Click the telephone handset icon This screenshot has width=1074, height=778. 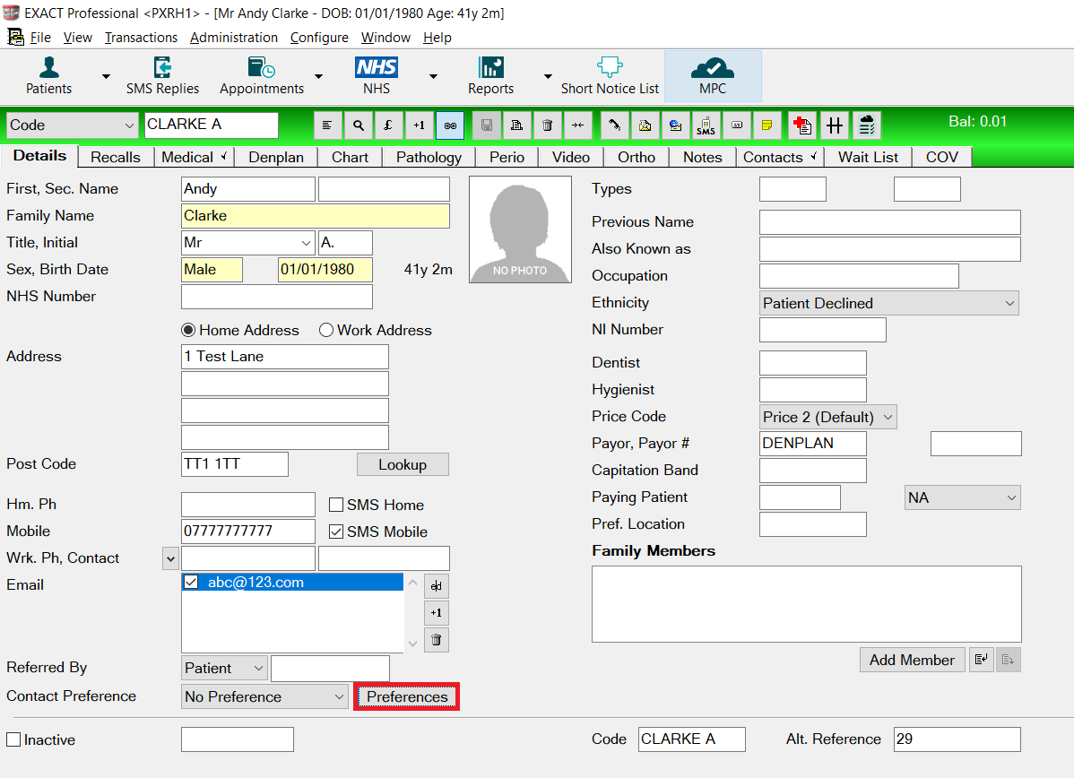(614, 125)
